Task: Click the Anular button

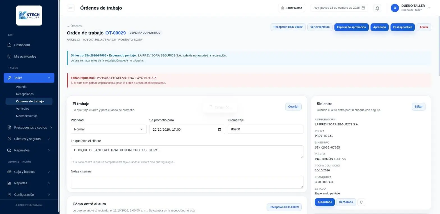Action: pyautogui.click(x=424, y=27)
